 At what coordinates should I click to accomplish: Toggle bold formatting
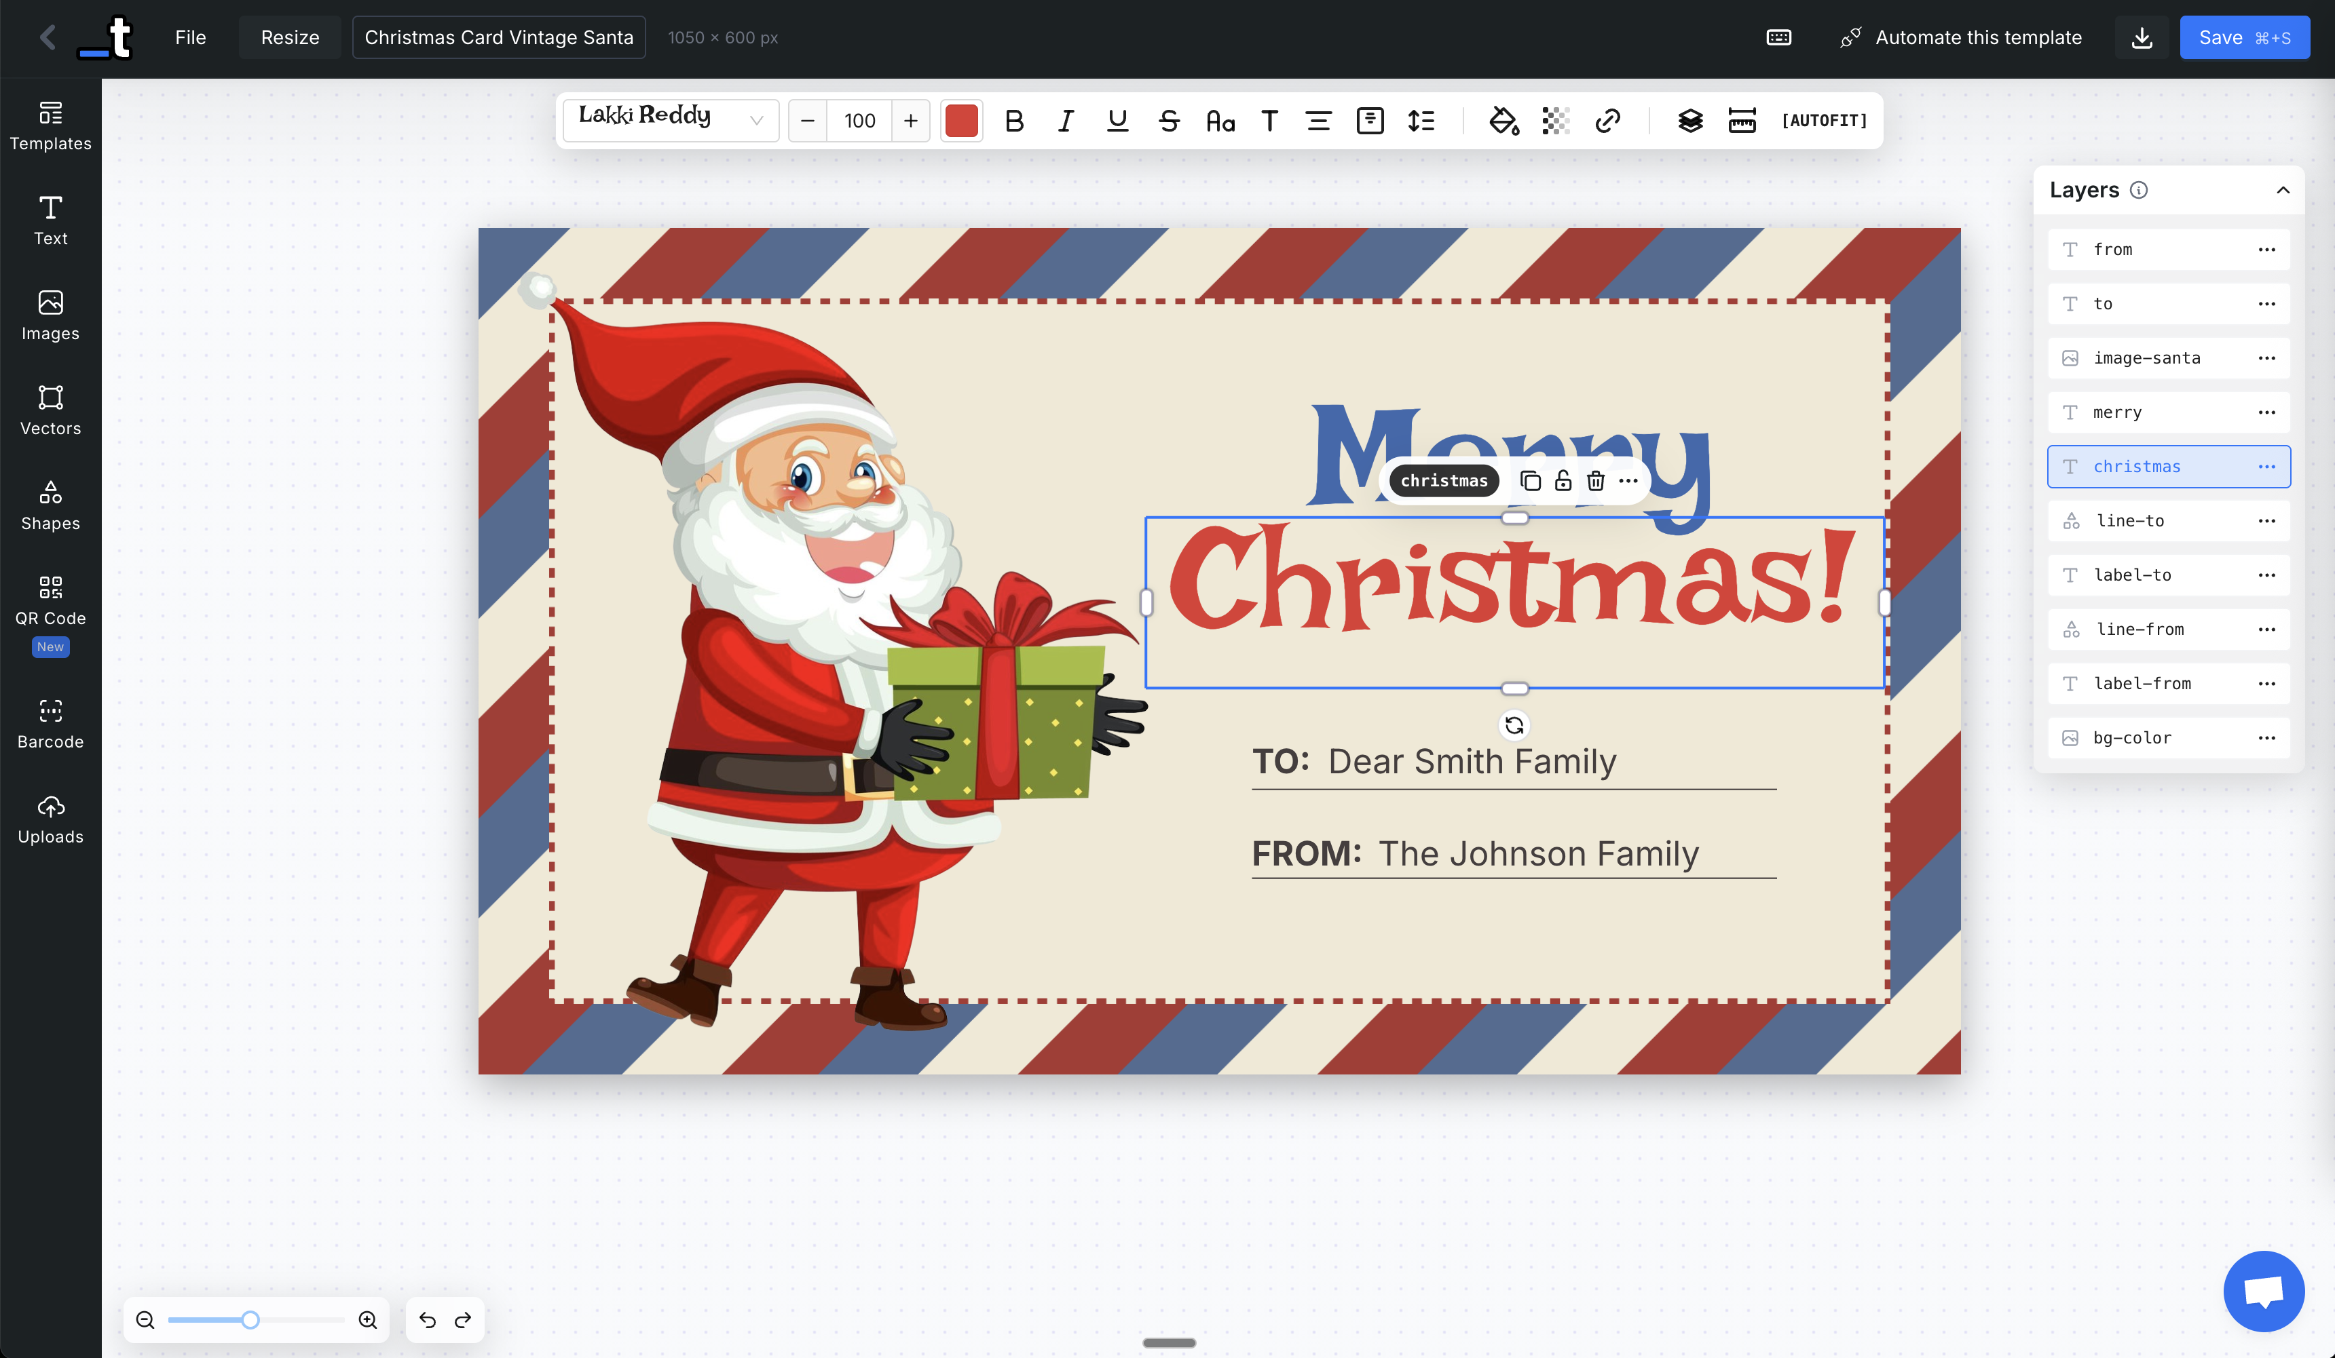[x=1013, y=121]
